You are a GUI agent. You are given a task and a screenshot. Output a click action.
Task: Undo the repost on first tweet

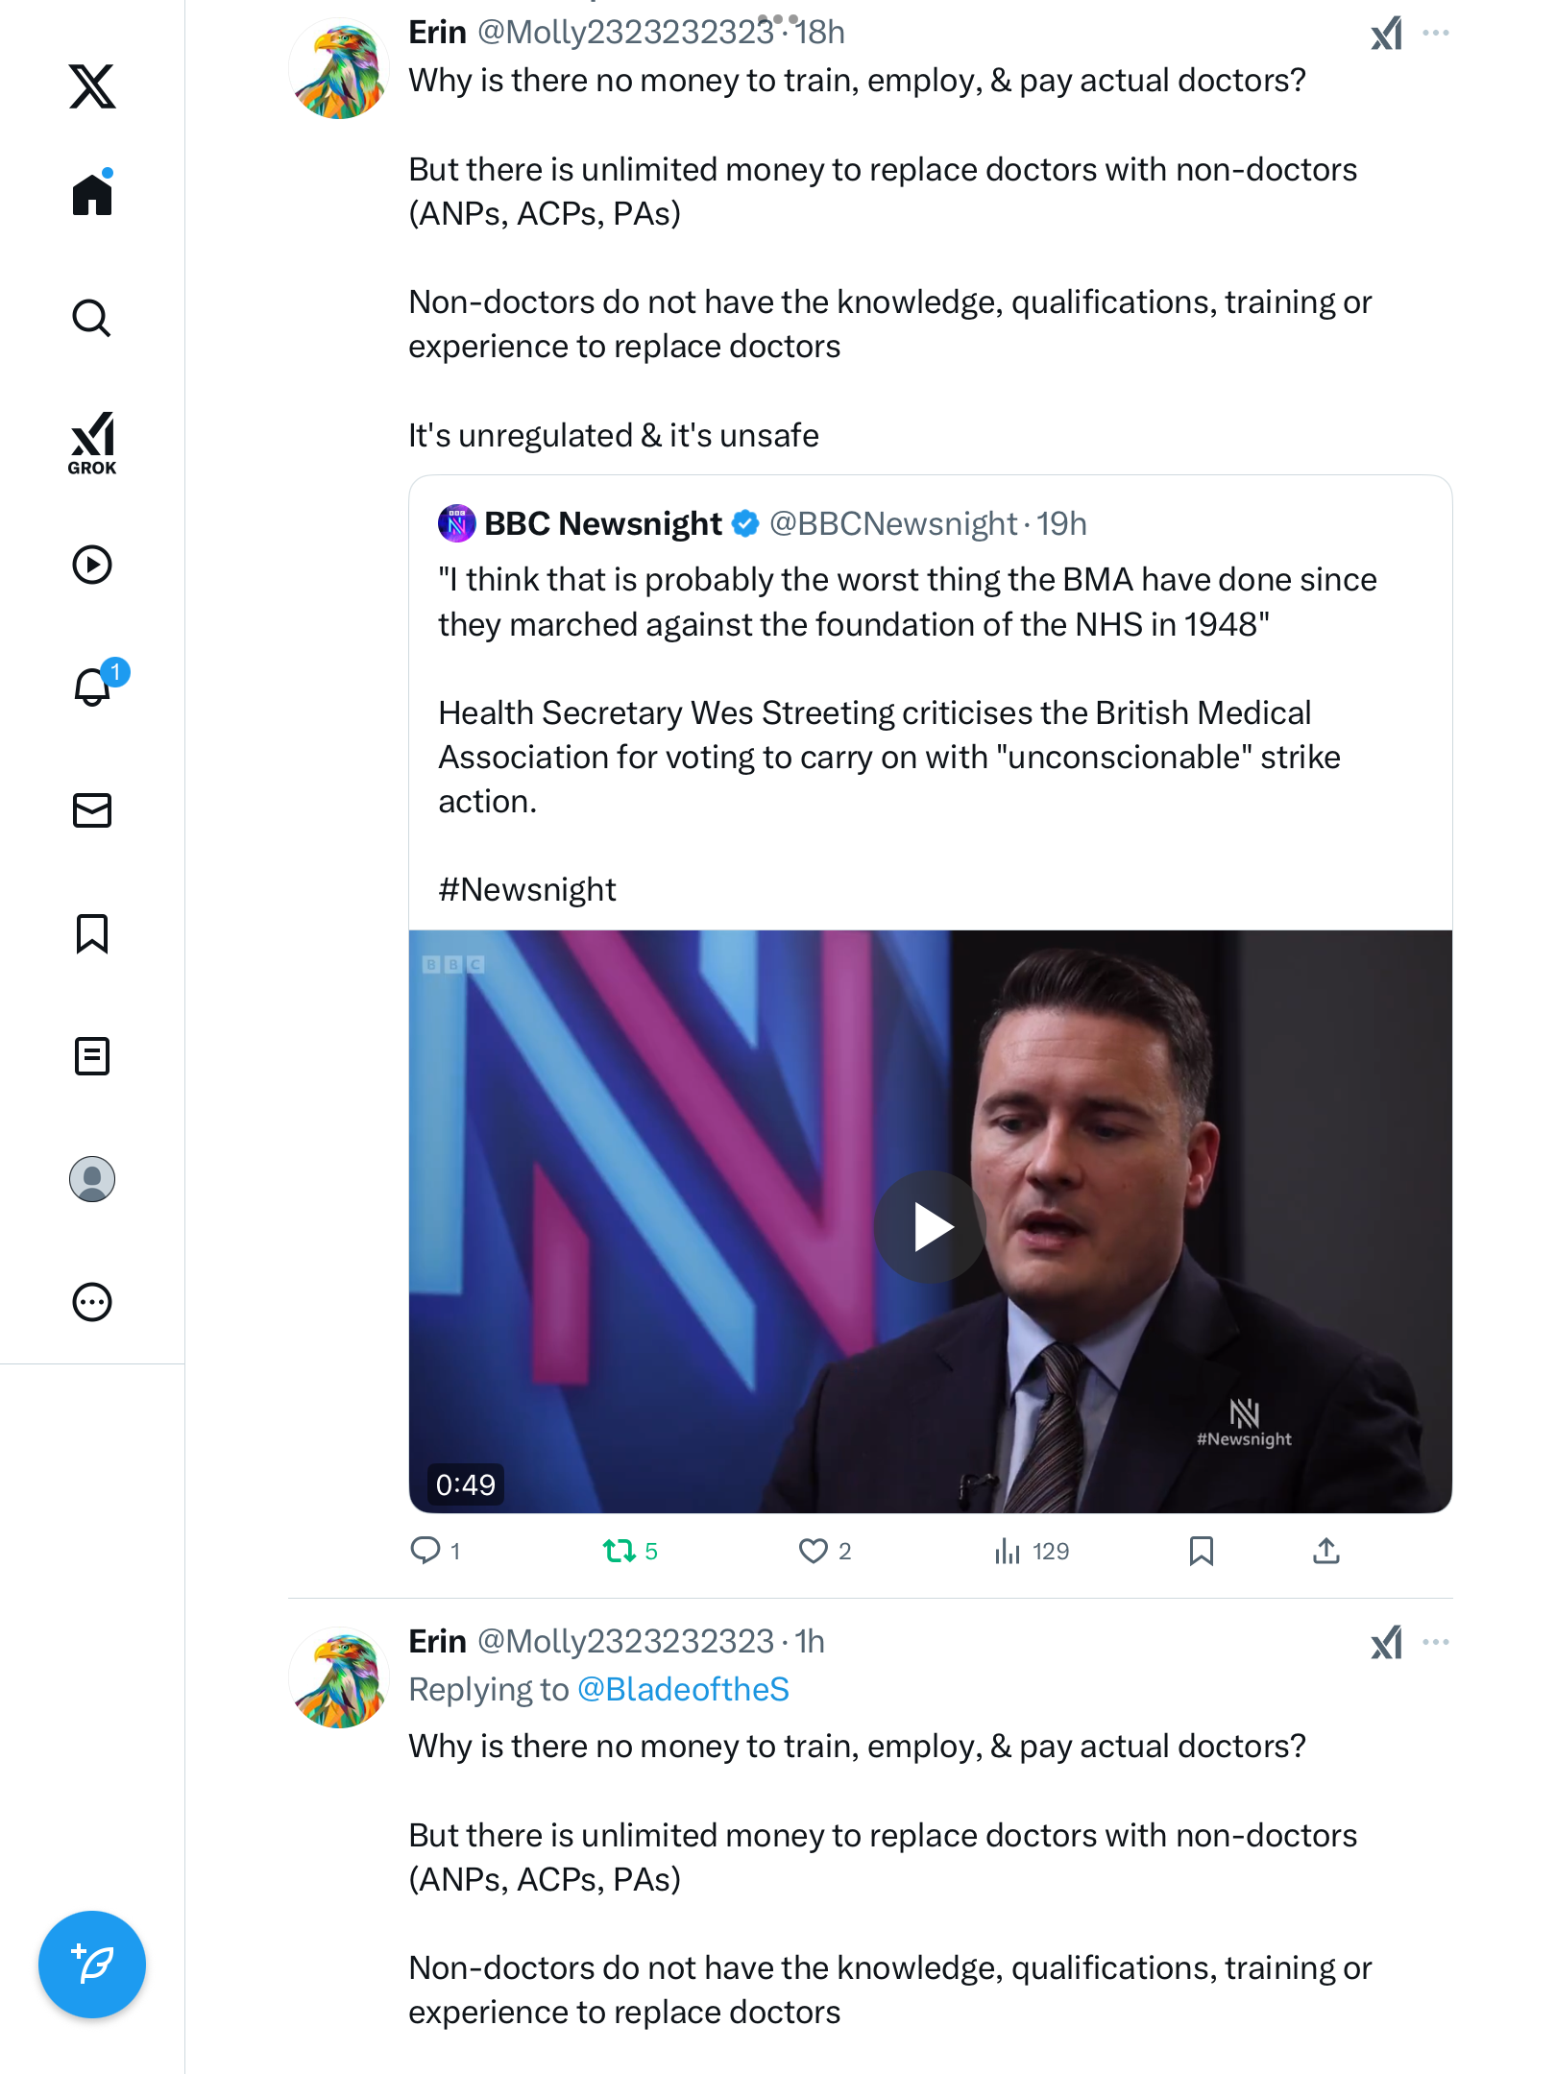(620, 1551)
